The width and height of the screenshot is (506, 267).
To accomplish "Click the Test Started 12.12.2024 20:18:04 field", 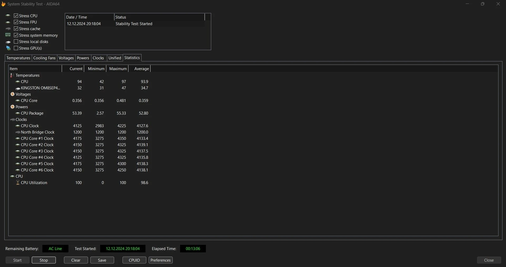I will tap(123, 249).
